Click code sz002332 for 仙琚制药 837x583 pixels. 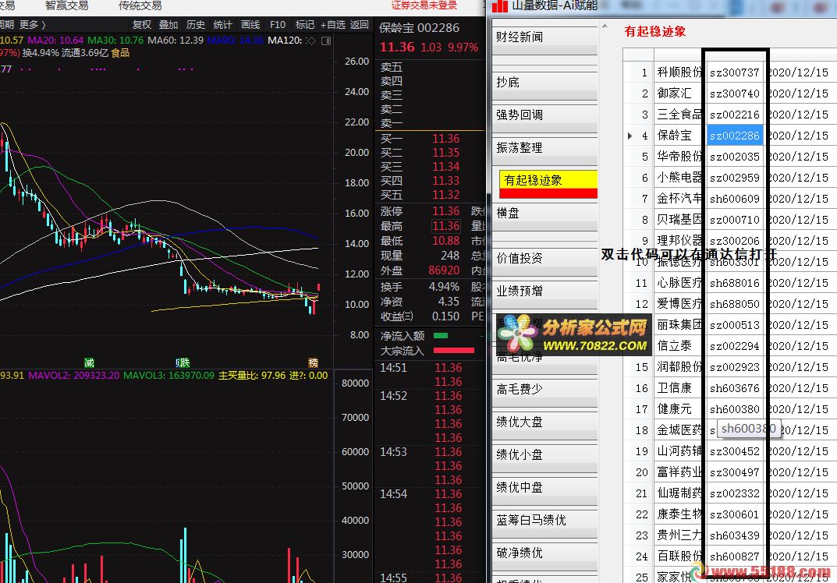point(735,494)
